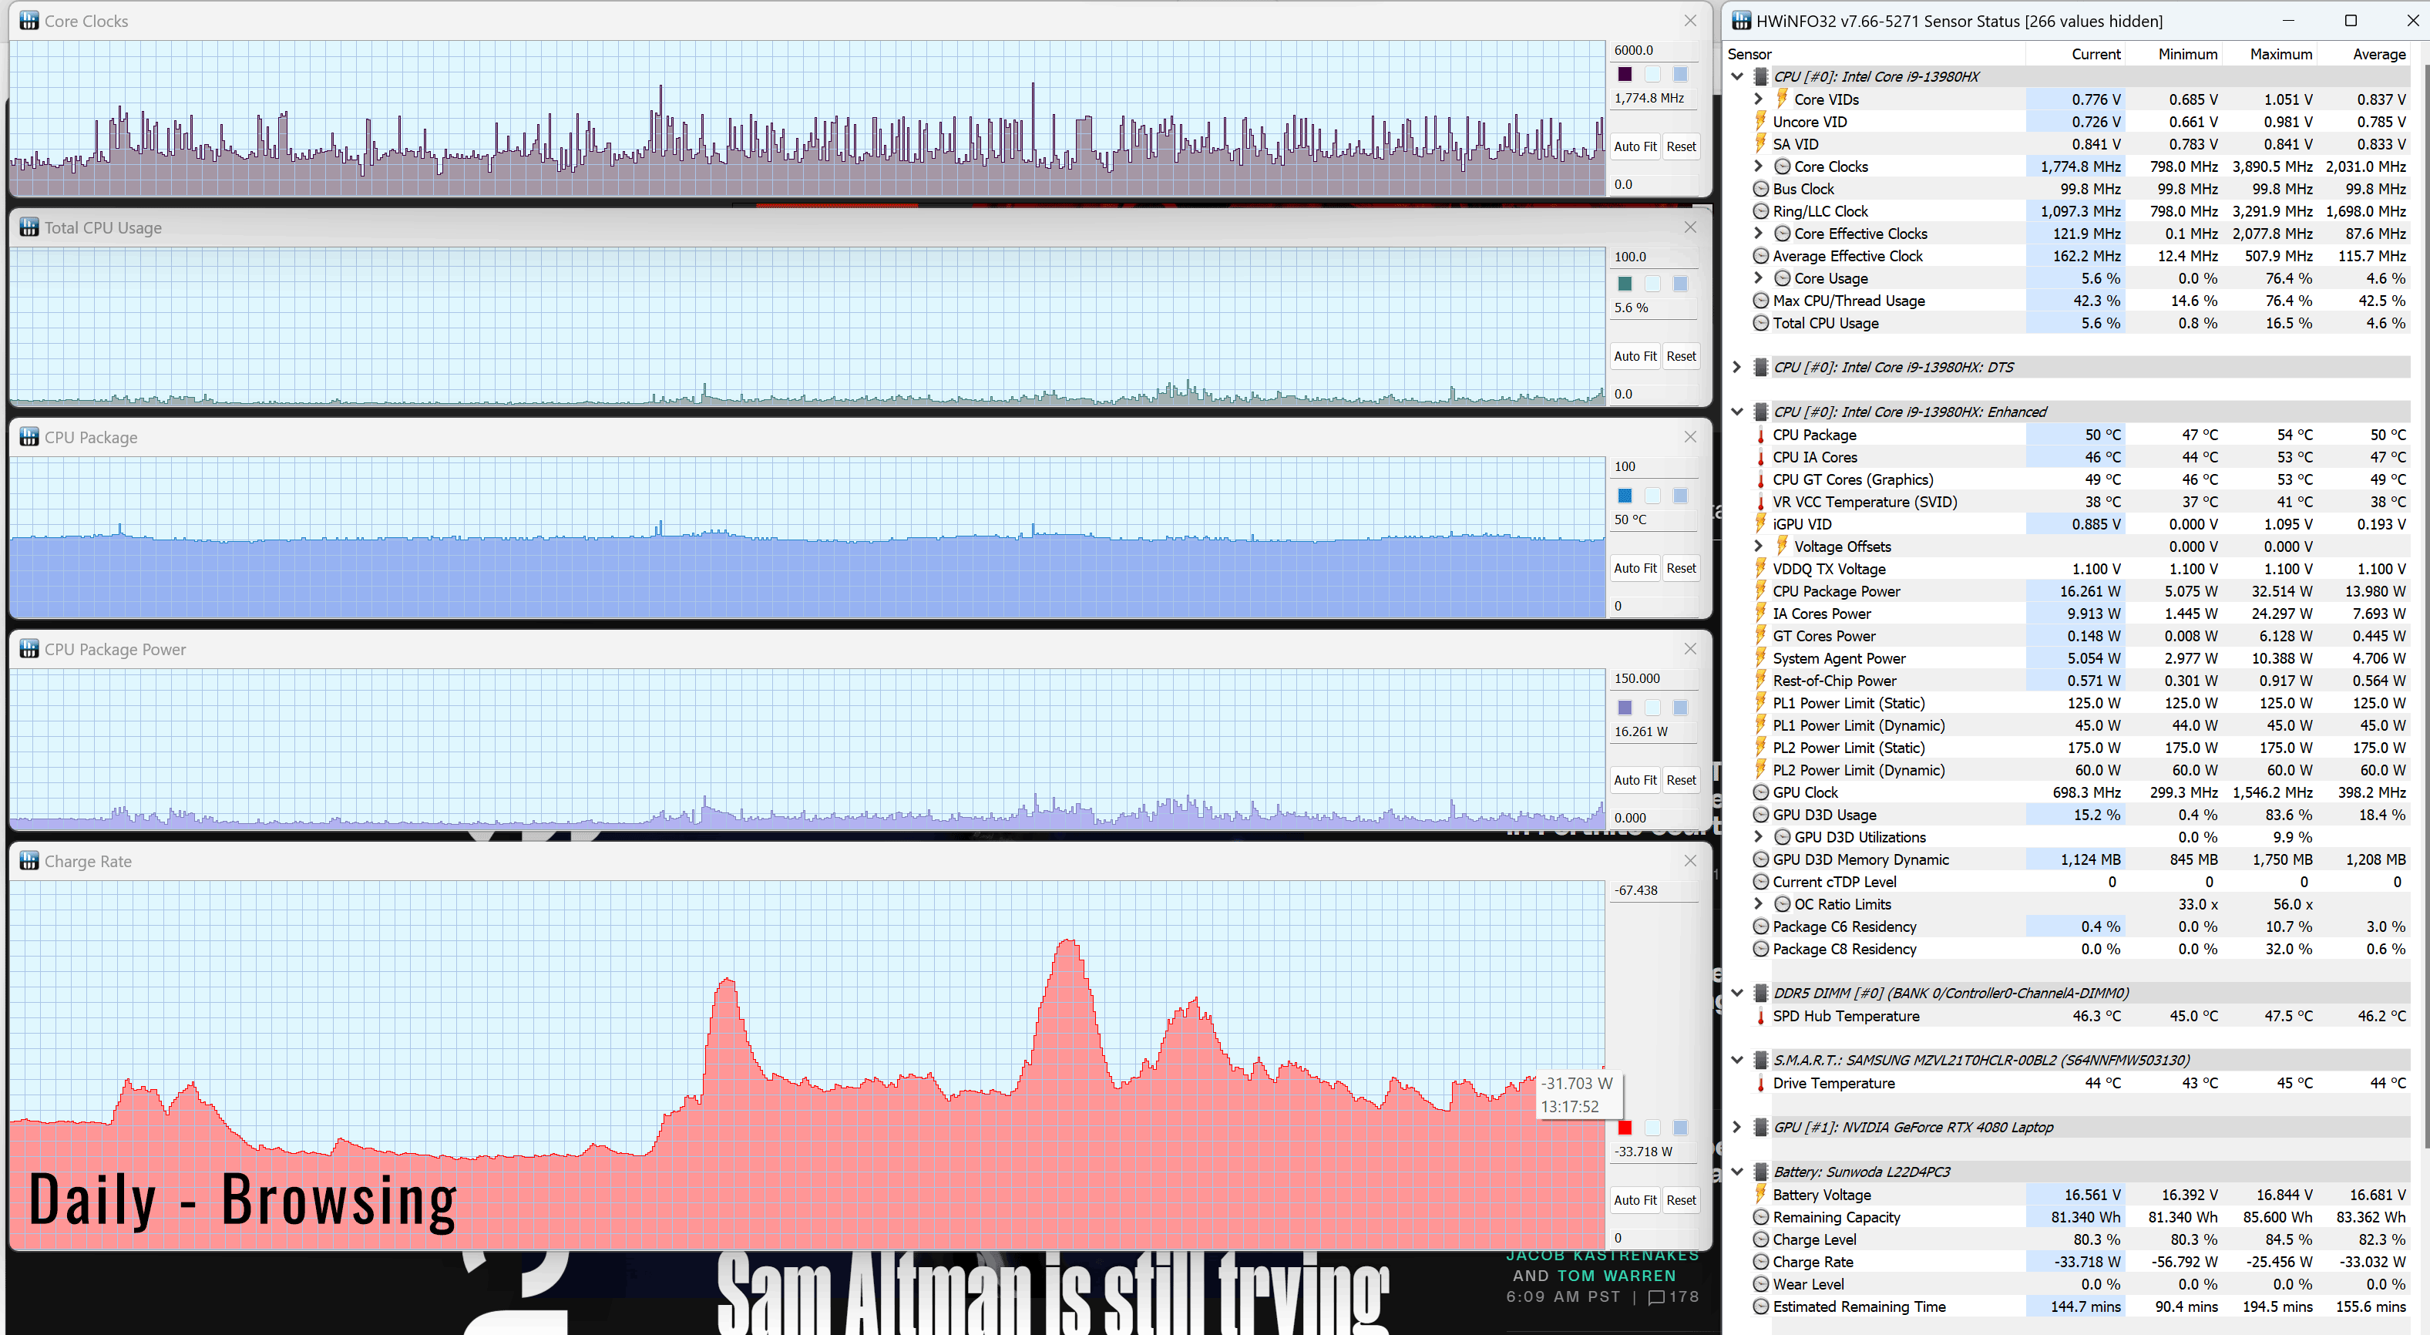The width and height of the screenshot is (2430, 1335).
Task: Click the lightning icon beside CPU Package Power
Action: [1760, 591]
